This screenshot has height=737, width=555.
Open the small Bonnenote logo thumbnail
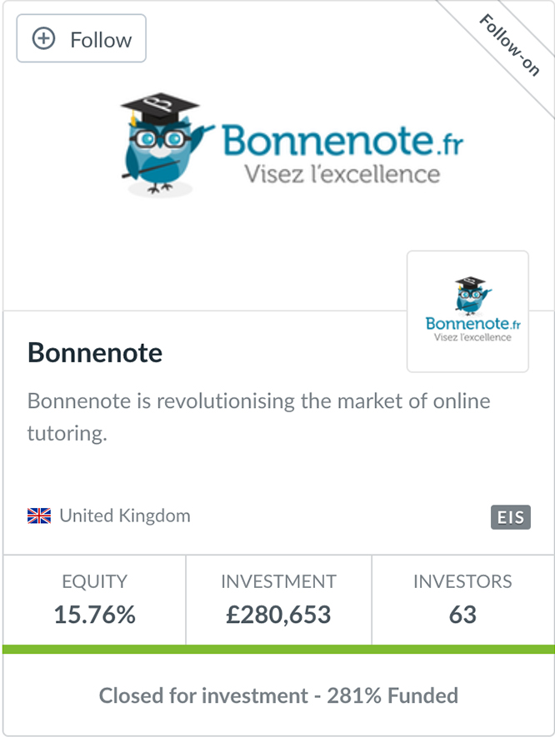point(467,311)
